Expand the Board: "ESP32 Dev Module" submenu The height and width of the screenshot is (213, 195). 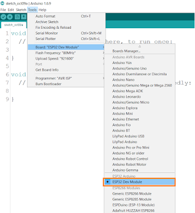click(66, 47)
